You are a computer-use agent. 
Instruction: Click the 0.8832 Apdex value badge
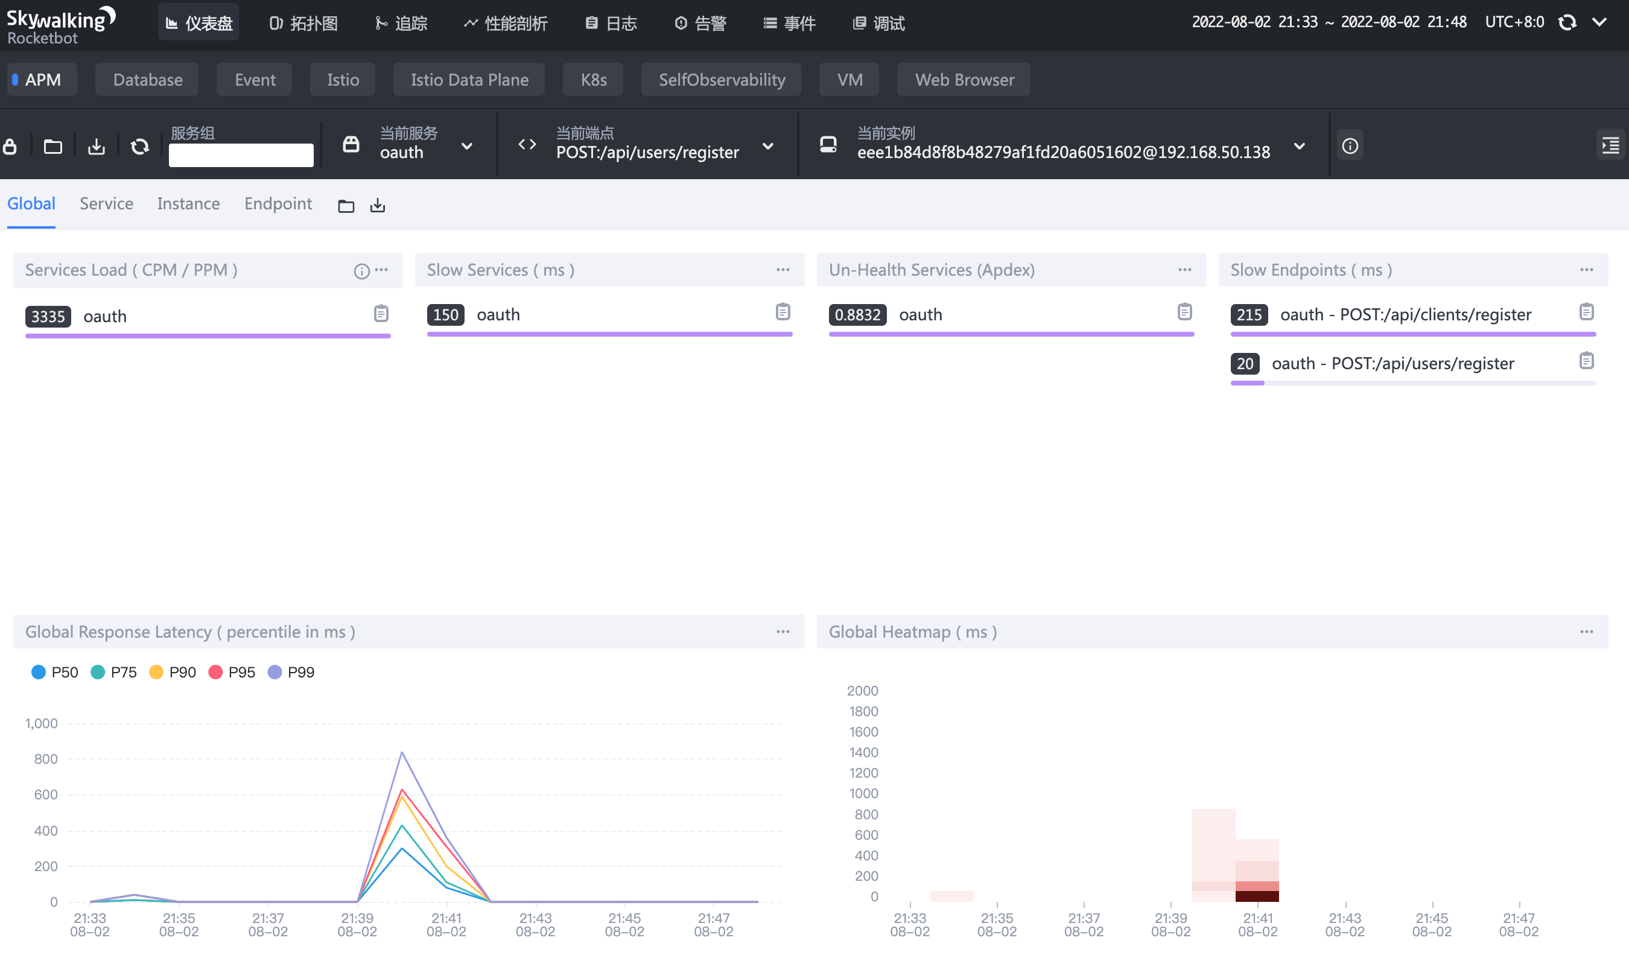(857, 315)
